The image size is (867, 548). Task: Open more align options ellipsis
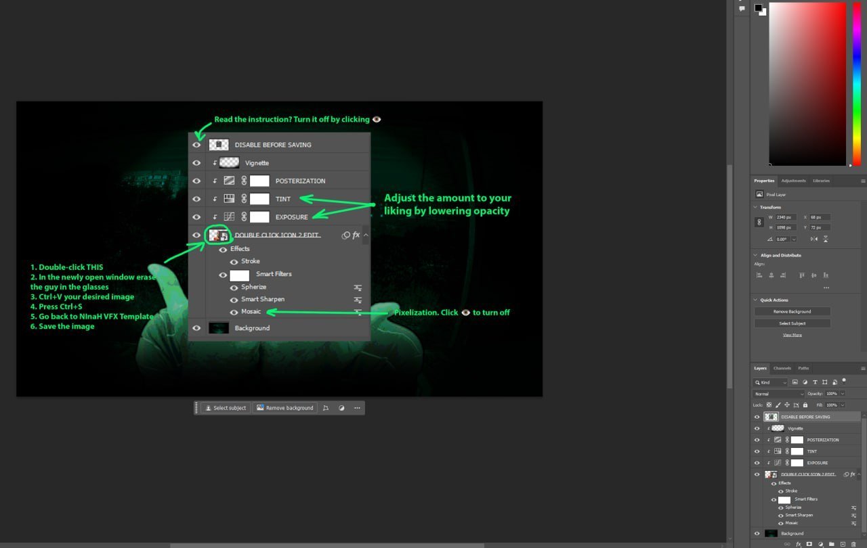click(x=826, y=288)
